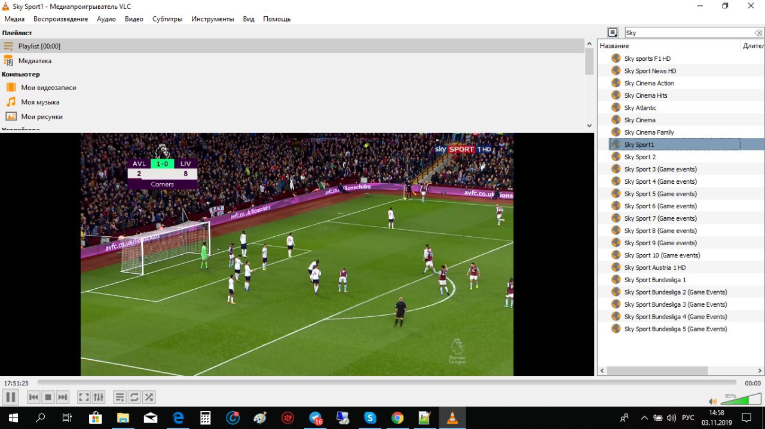
Task: Open Microsoft Store from taskbar
Action: tap(95, 418)
